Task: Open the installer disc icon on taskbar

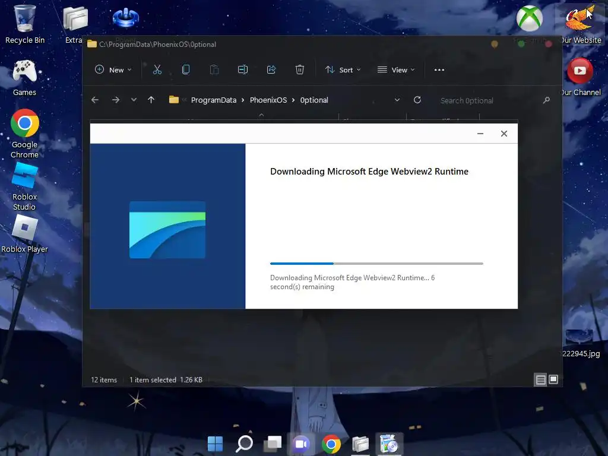Action: pyautogui.click(x=389, y=444)
